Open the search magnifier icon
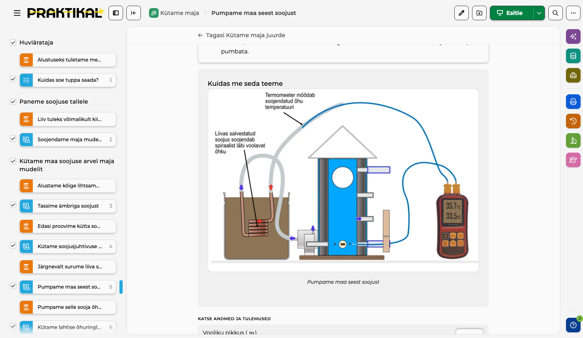The image size is (583, 338). pos(555,13)
